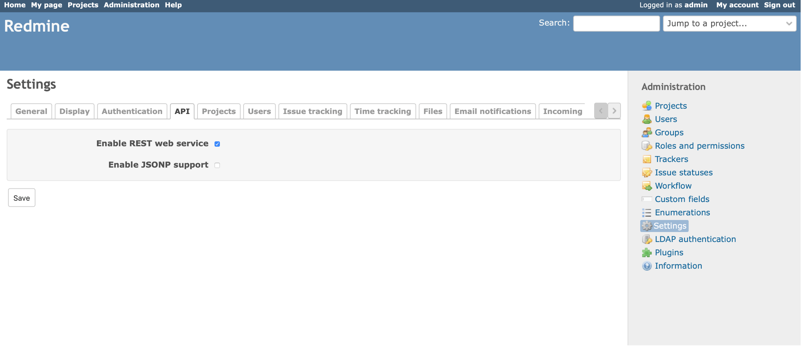The width and height of the screenshot is (802, 346).
Task: Enable JSONP support checkbox
Action: click(x=217, y=165)
